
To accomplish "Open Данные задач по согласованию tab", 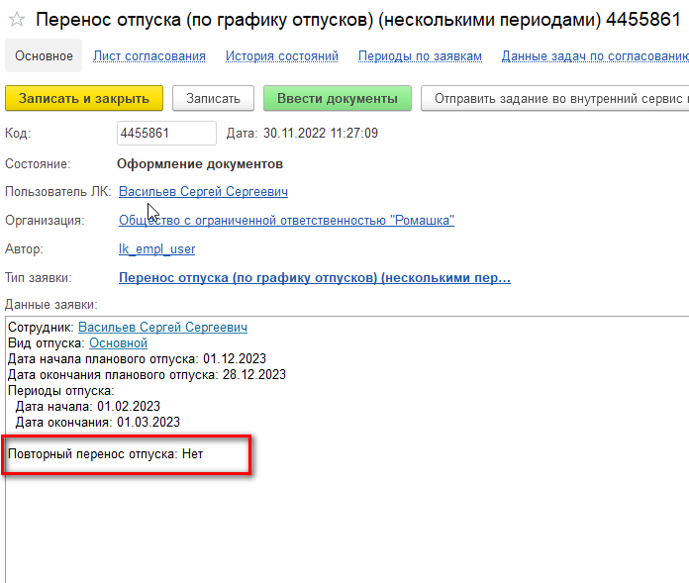I will (595, 56).
